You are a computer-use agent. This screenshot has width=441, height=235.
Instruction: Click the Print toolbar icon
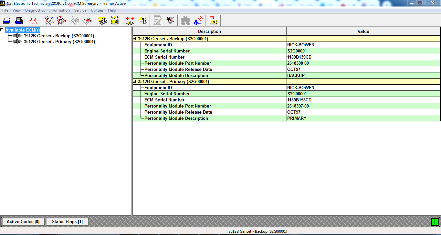(7, 21)
